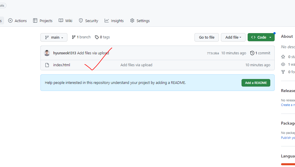Click the Insights graph icon
This screenshot has height=167, width=295.
point(107,21)
